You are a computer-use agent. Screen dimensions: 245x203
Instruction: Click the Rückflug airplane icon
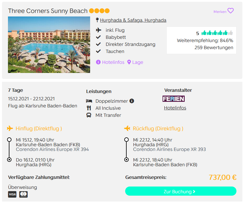(x=127, y=129)
